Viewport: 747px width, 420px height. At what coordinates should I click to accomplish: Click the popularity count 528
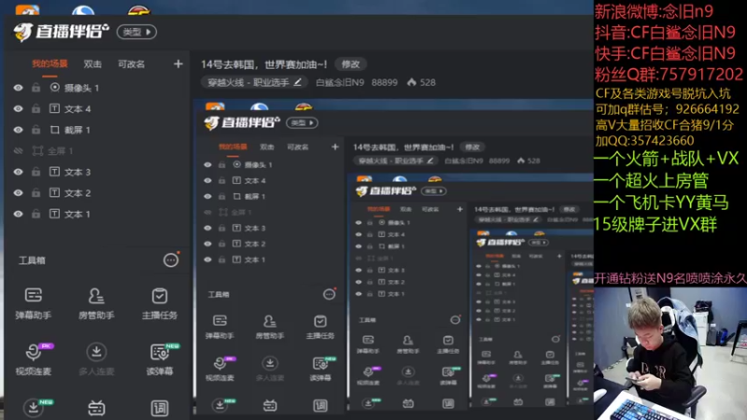(x=428, y=82)
